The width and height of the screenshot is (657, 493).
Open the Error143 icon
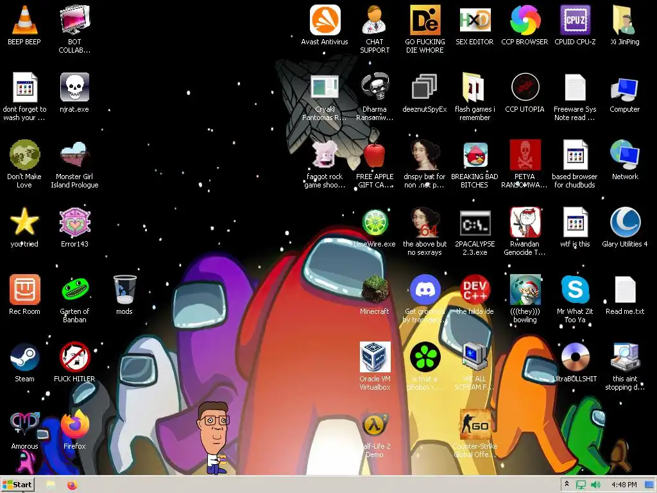74,222
